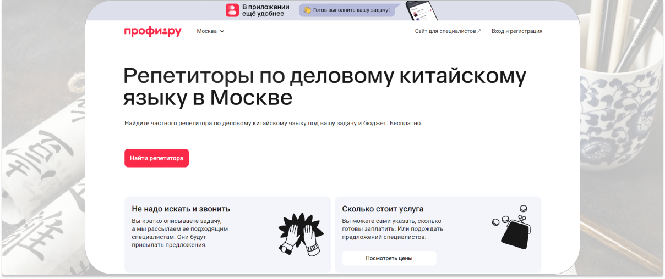Expand the chevron next to Москва
The height and width of the screenshot is (279, 665).
(222, 31)
